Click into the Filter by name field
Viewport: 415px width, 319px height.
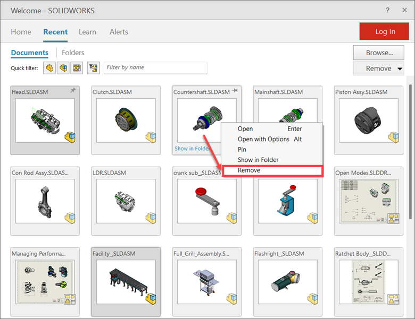155,67
